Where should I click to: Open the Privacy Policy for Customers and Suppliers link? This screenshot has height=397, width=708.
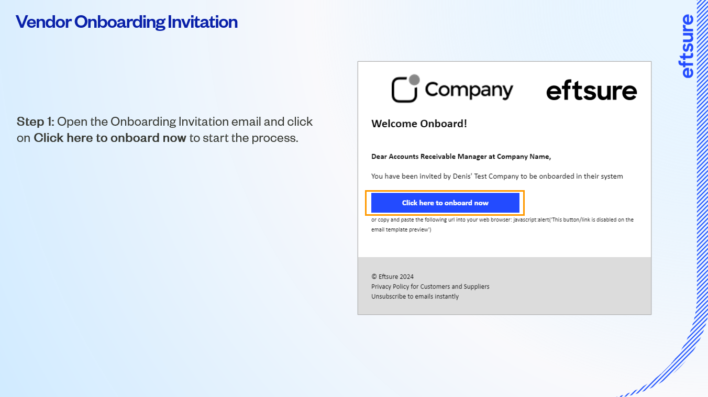(430, 286)
